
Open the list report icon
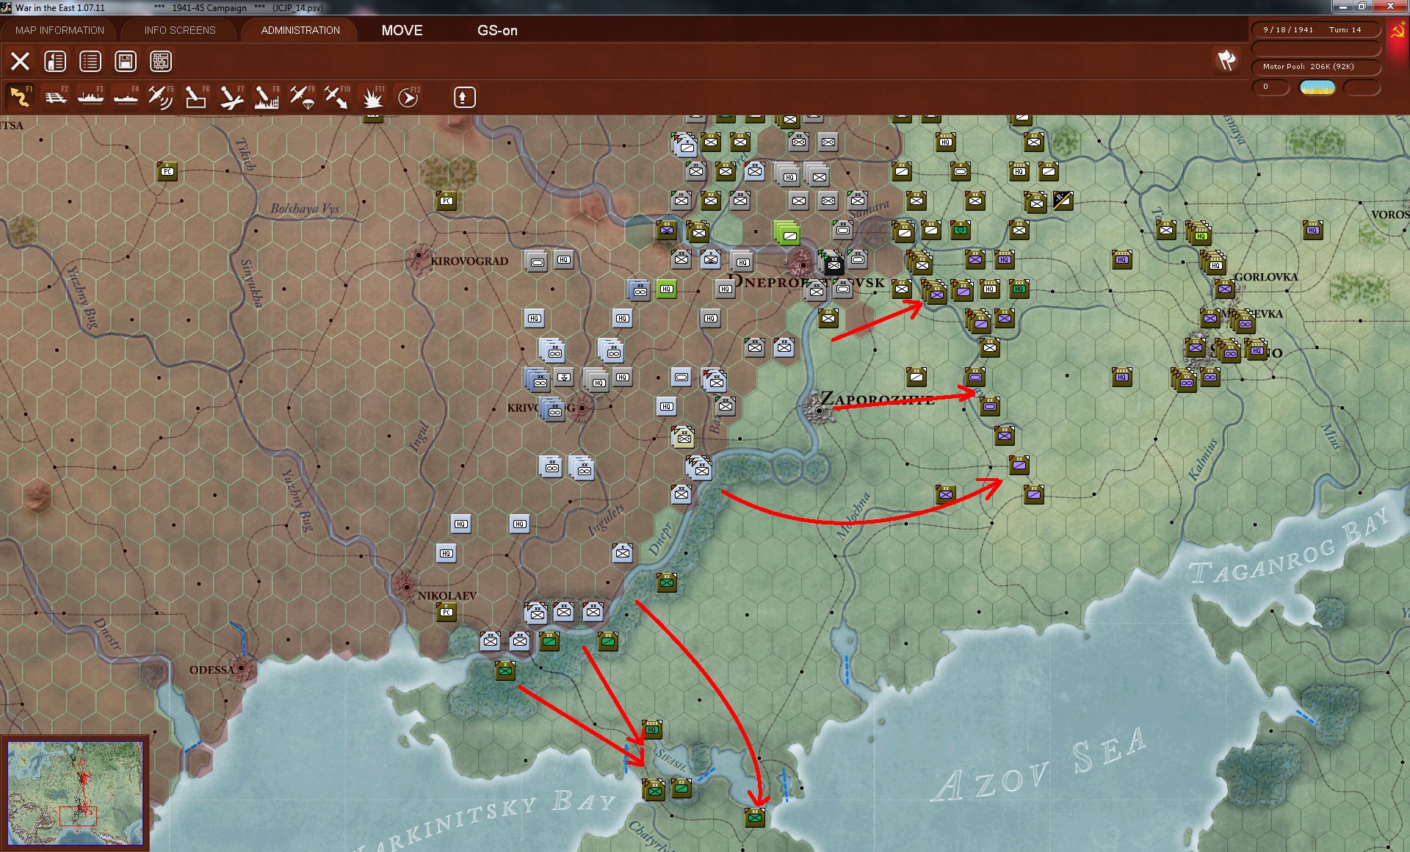click(x=90, y=61)
